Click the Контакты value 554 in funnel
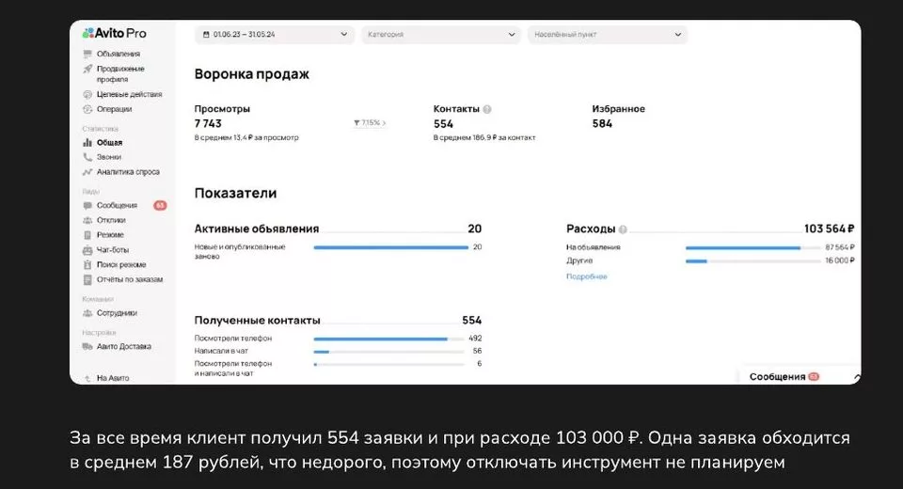903x489 pixels. point(443,124)
